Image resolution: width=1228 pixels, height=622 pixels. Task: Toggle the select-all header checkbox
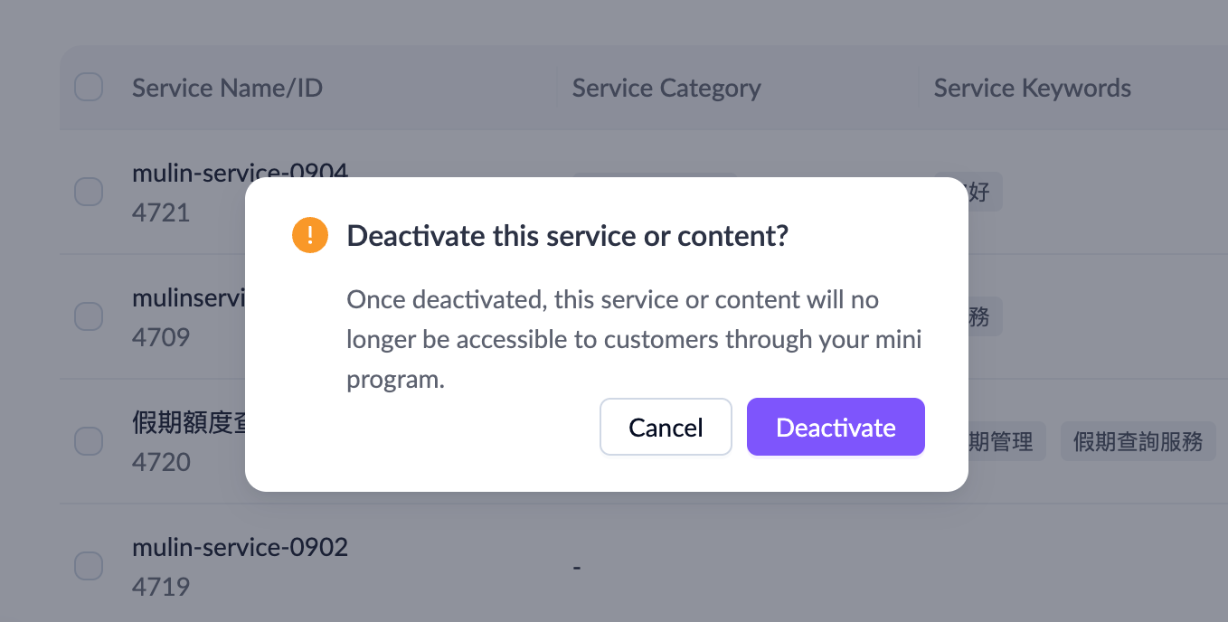click(x=89, y=88)
